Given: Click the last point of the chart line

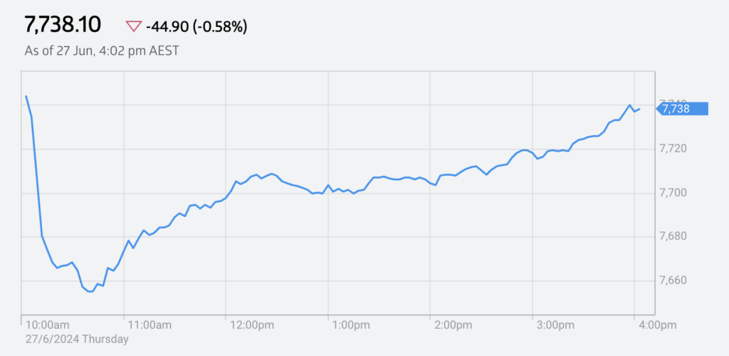Looking at the screenshot, I should coord(640,109).
